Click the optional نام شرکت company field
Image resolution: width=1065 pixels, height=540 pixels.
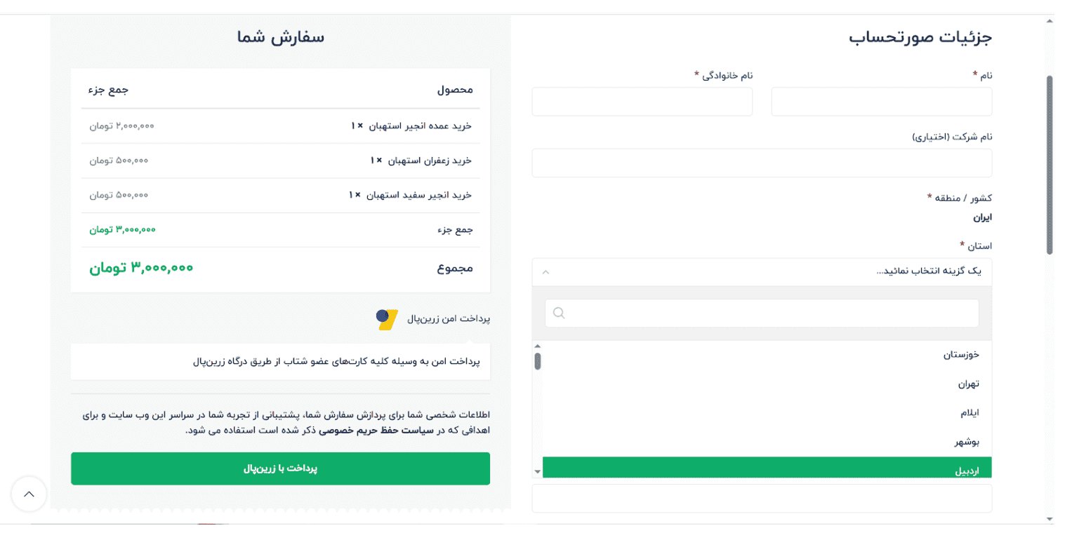click(x=762, y=163)
